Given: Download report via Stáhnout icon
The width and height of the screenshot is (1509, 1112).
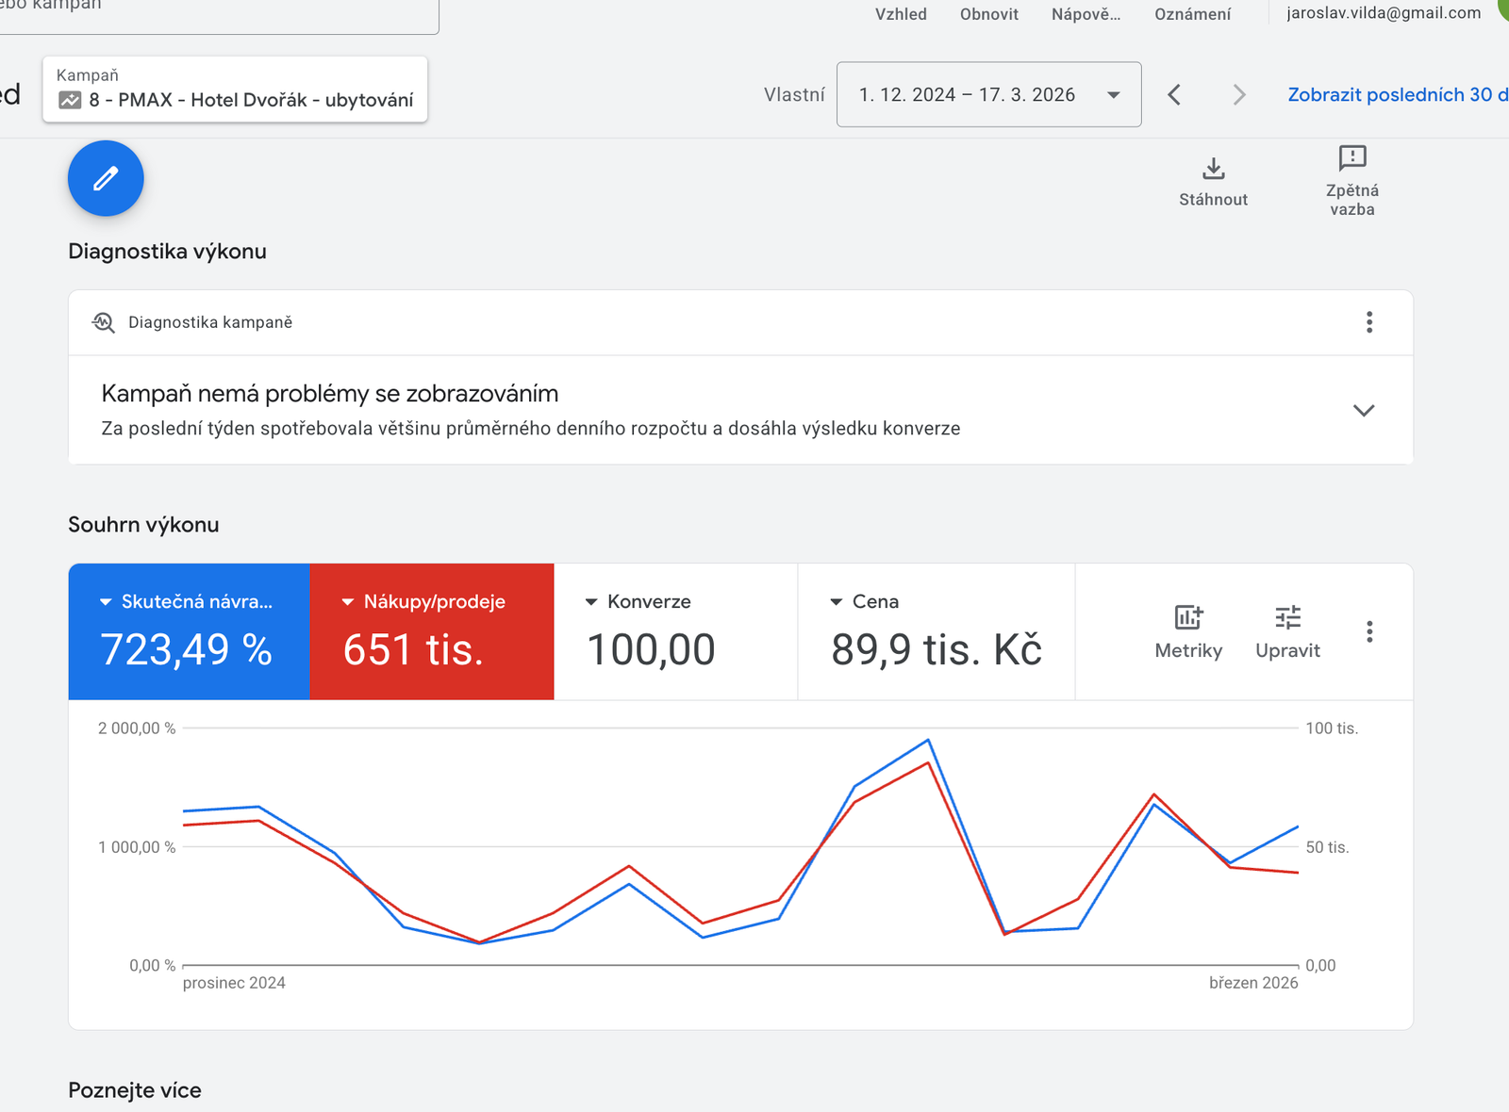Looking at the screenshot, I should click(x=1213, y=170).
